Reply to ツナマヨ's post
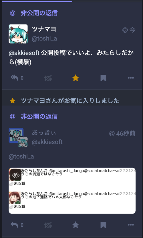This screenshot has height=238, width=143. [14, 78]
